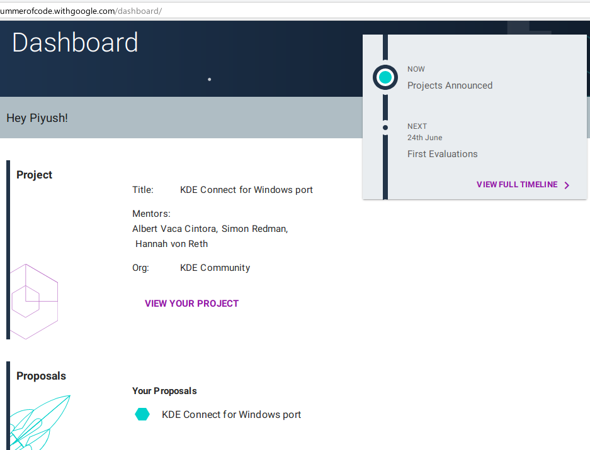Click the Org: label
Viewport: 590px width, 450px height.
(x=140, y=268)
